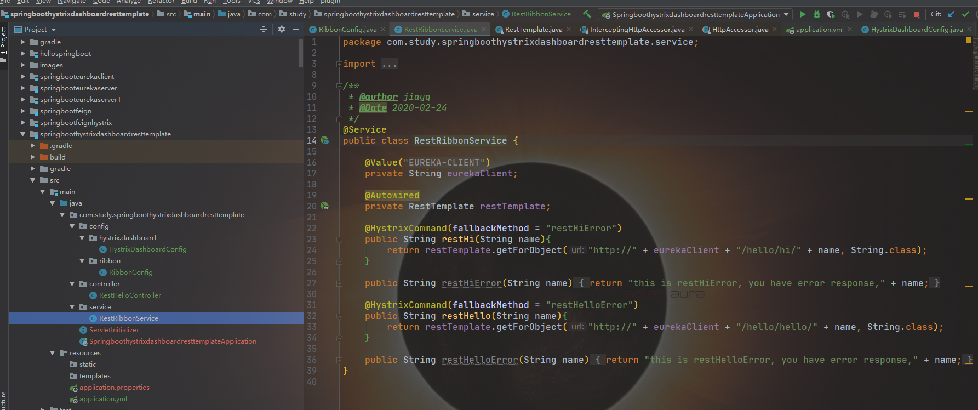The width and height of the screenshot is (978, 410).
Task: Switch to HystrixDashboardConfig.java tab
Action: point(917,30)
